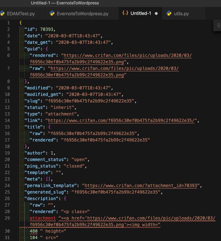Open the href URL on line 29
The width and height of the screenshot is (221, 241).
[x=122, y=221]
